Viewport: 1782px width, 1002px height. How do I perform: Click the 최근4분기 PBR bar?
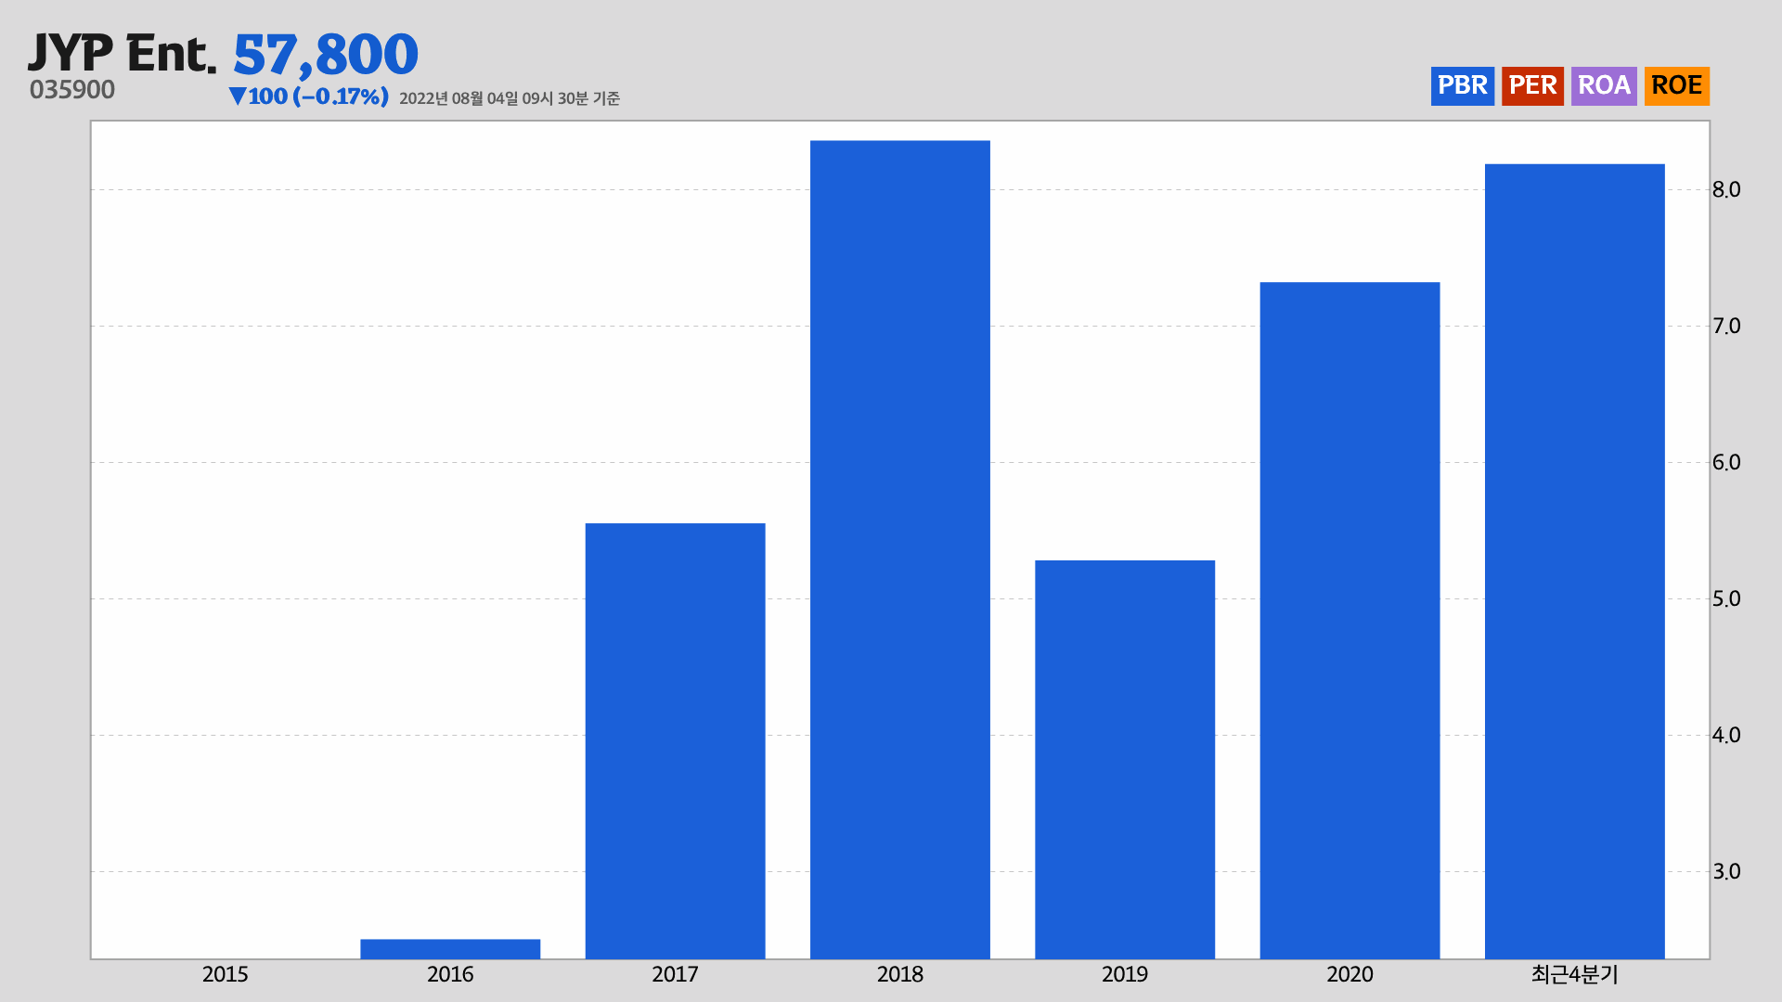pos(1575,561)
